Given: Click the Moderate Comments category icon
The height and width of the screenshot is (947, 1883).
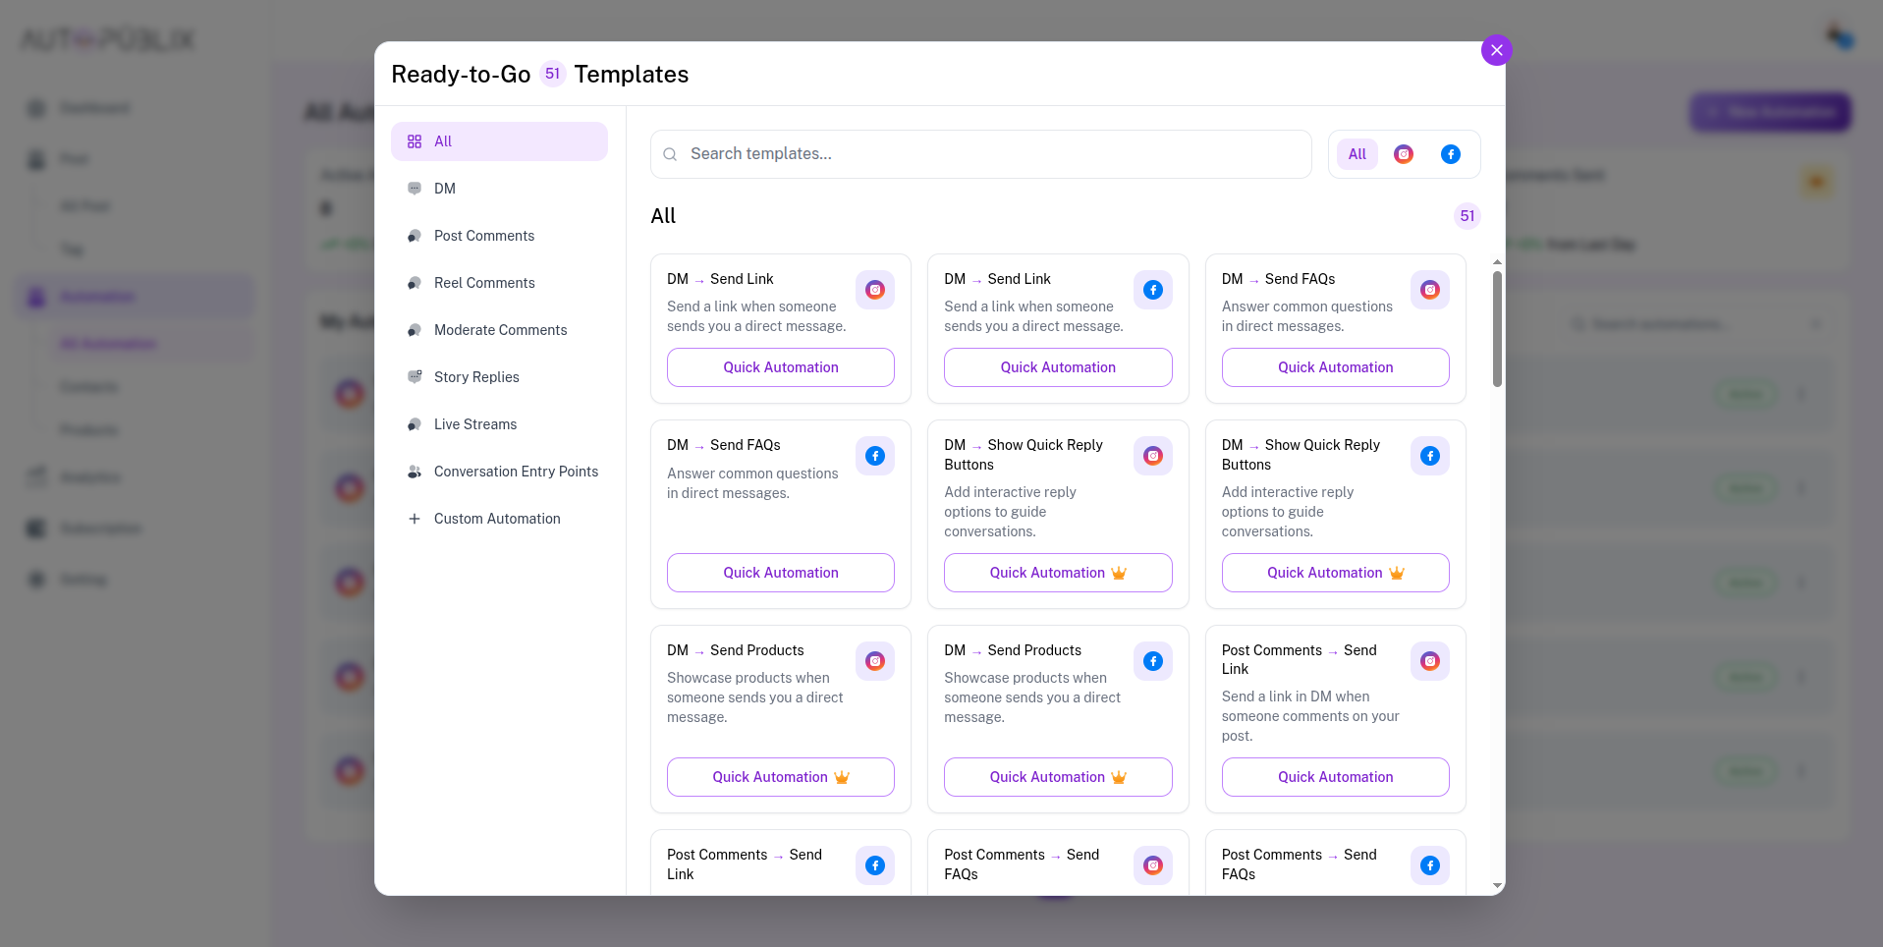Looking at the screenshot, I should click(x=415, y=330).
